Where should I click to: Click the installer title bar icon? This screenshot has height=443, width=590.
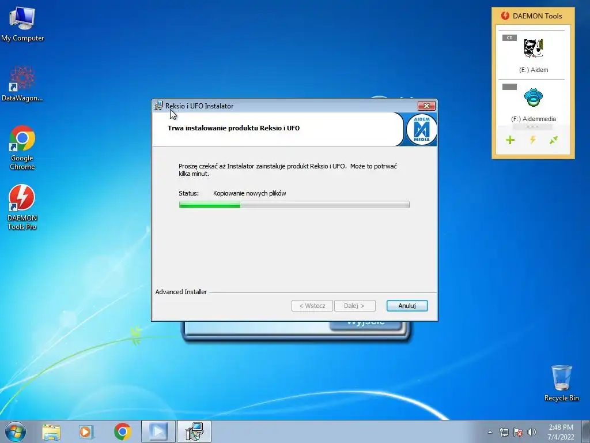click(159, 106)
